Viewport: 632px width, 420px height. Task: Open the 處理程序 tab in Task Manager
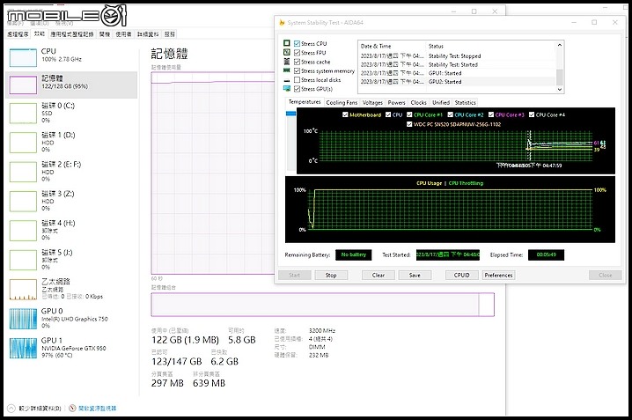pos(18,34)
